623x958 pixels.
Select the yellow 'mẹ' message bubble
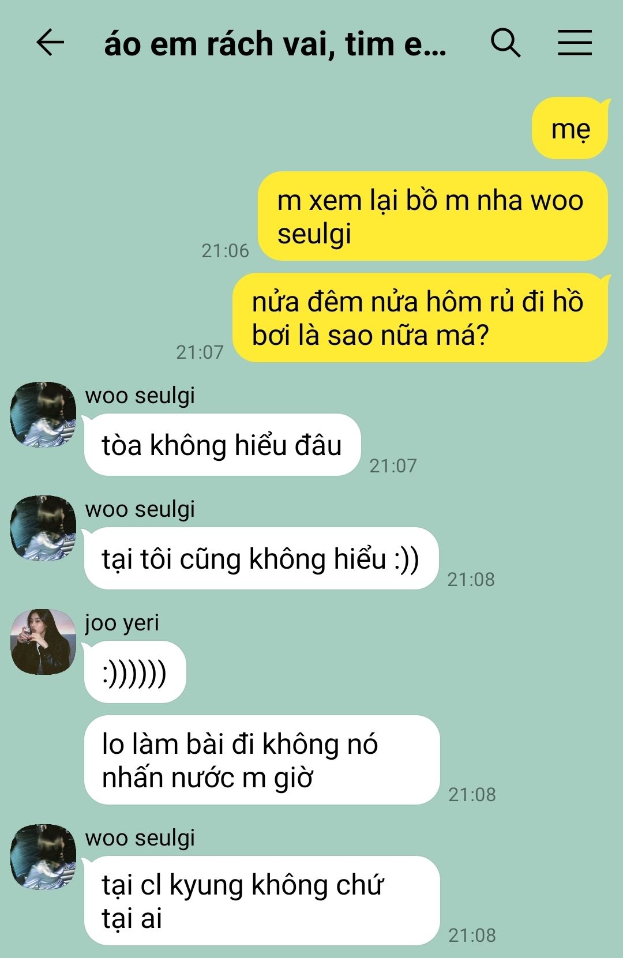570,129
